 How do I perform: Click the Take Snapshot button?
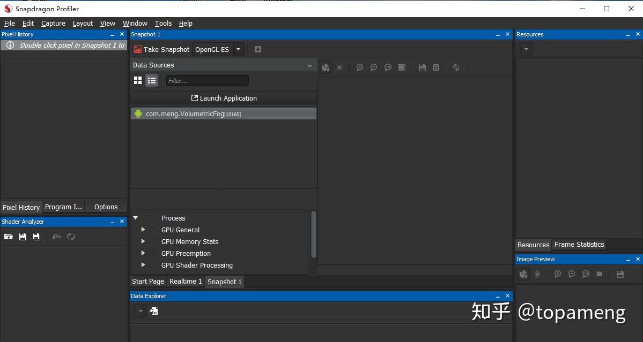pyautogui.click(x=161, y=49)
